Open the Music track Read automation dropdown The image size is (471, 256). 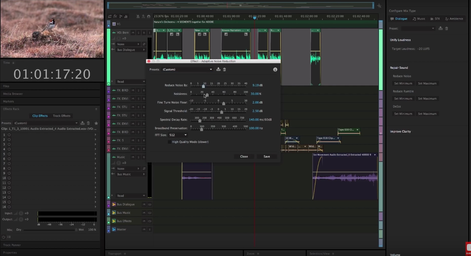[x=131, y=196]
